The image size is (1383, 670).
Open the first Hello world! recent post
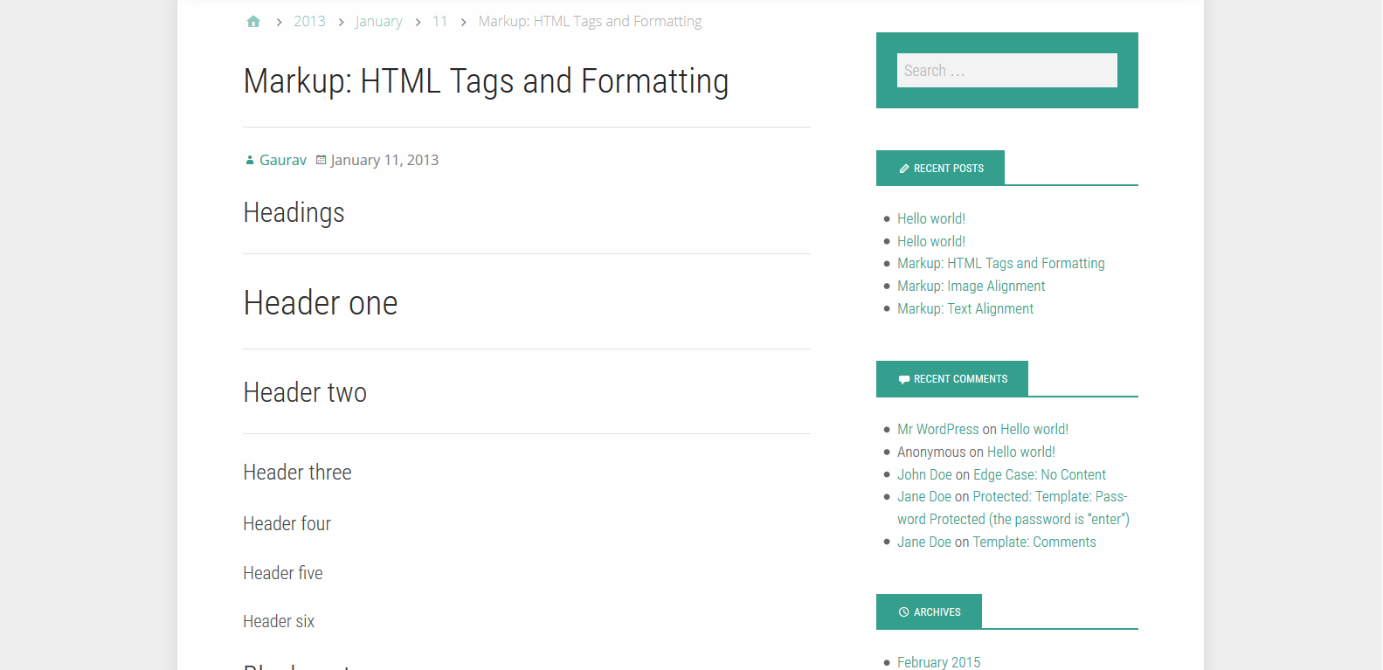(930, 218)
